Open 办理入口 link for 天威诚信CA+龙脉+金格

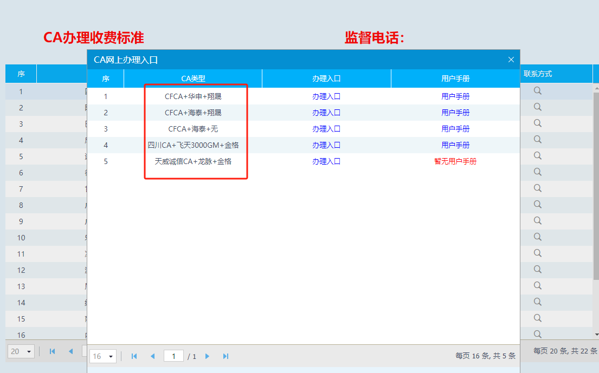pos(326,162)
